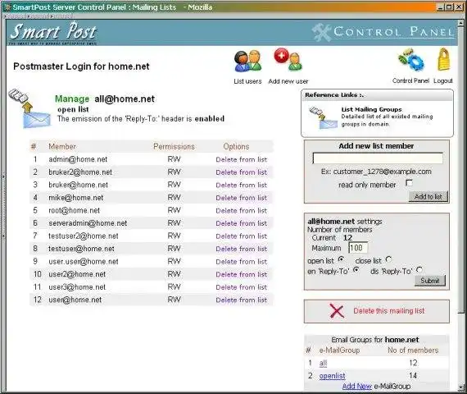Viewport: 467px width, 394px height.
Task: Click the member count 14 for openlist
Action: coord(413,376)
